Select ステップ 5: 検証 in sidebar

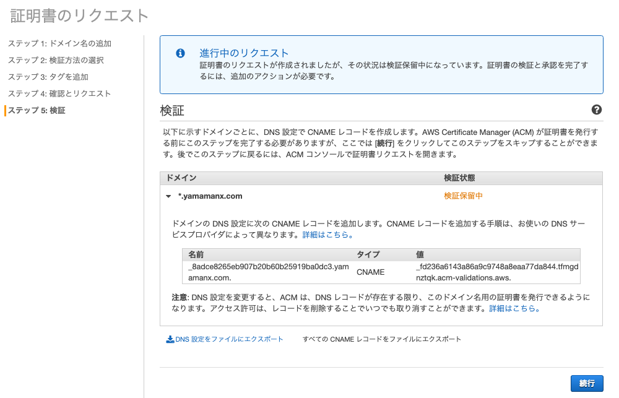(37, 110)
